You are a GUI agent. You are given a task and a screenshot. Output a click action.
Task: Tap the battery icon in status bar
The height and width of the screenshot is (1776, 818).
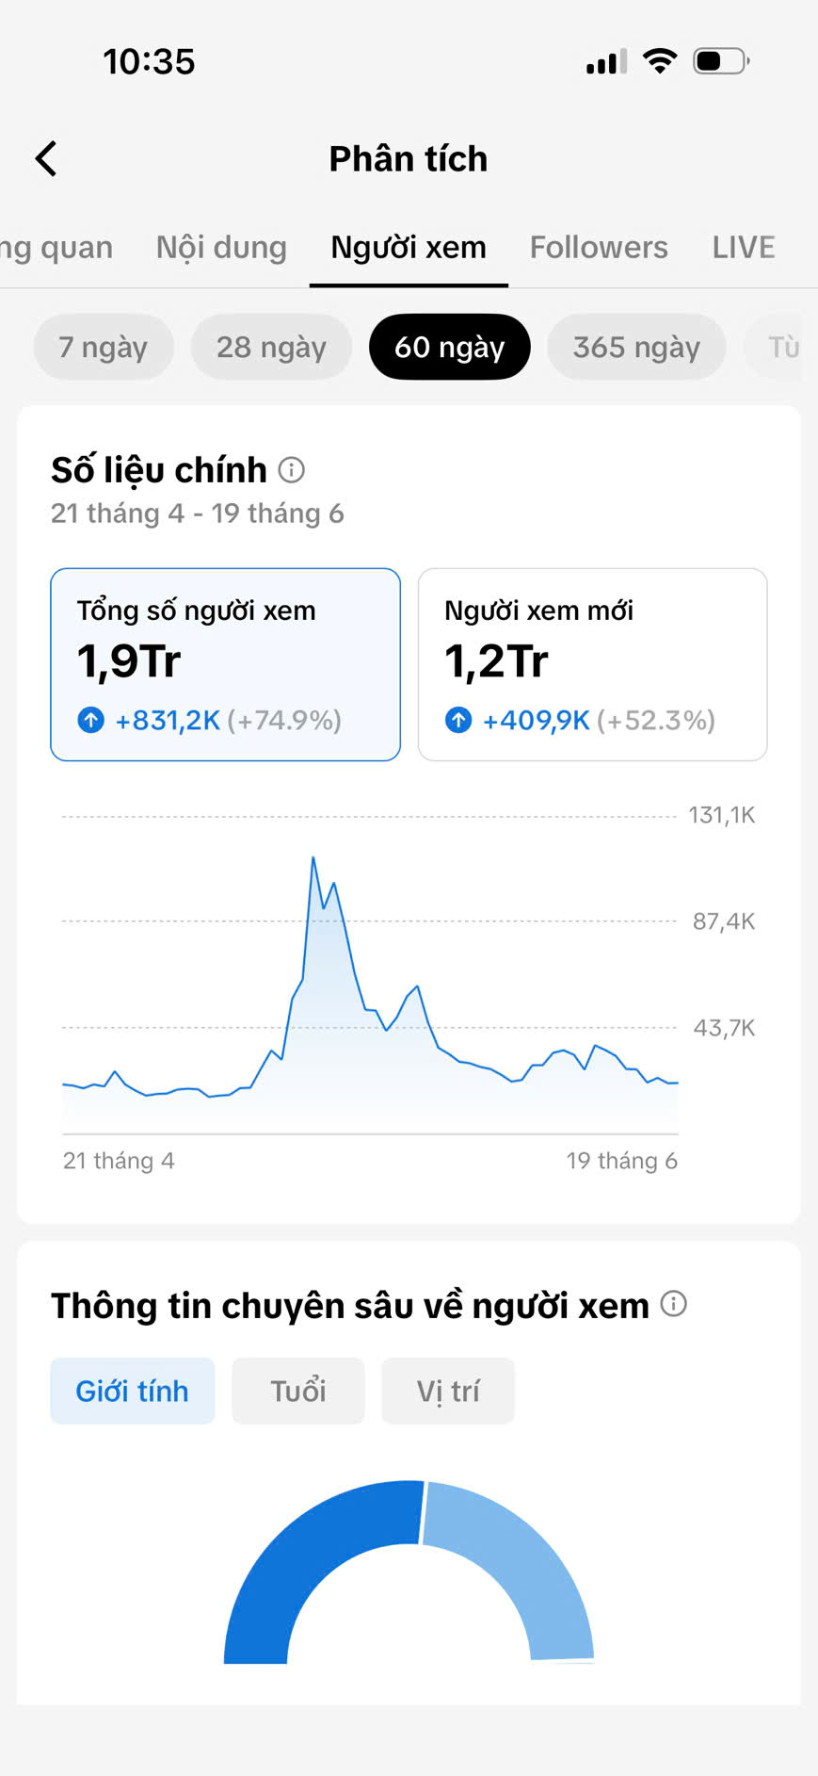(x=721, y=61)
